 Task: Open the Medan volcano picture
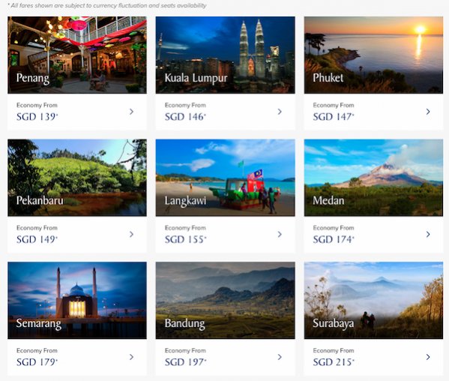(373, 178)
